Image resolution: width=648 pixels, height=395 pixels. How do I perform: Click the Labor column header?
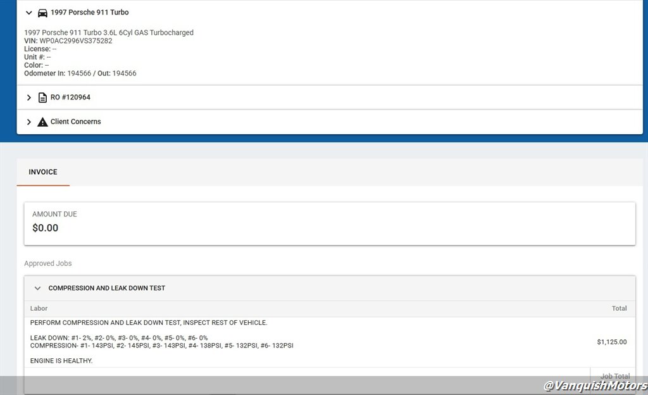click(x=39, y=308)
